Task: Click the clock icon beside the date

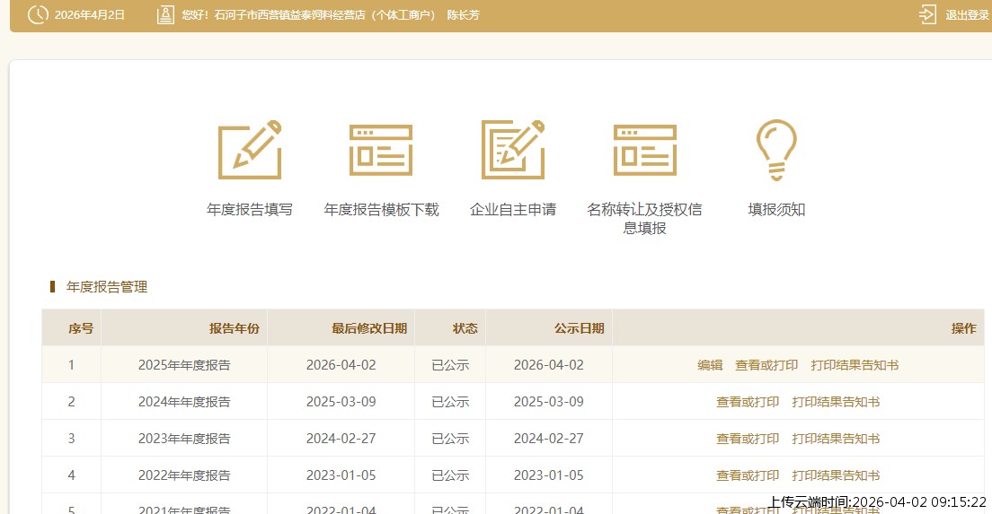Action: (38, 14)
